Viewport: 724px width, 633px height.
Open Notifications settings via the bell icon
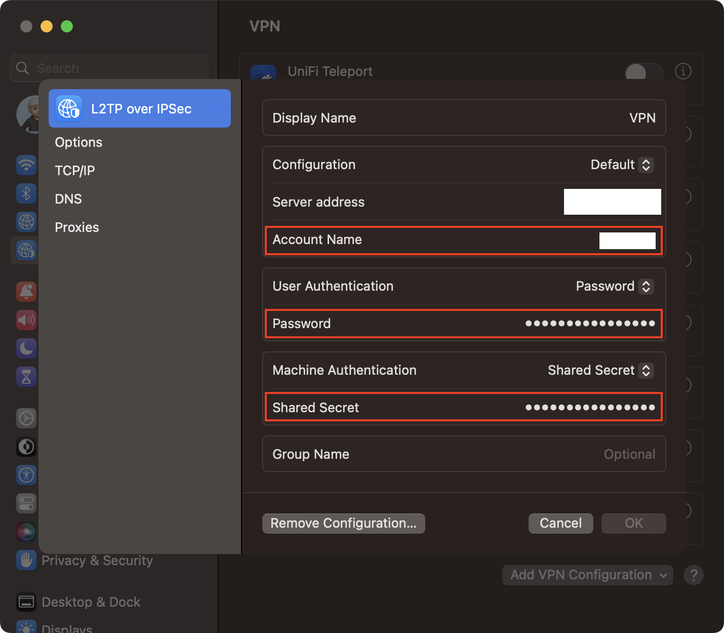click(26, 292)
